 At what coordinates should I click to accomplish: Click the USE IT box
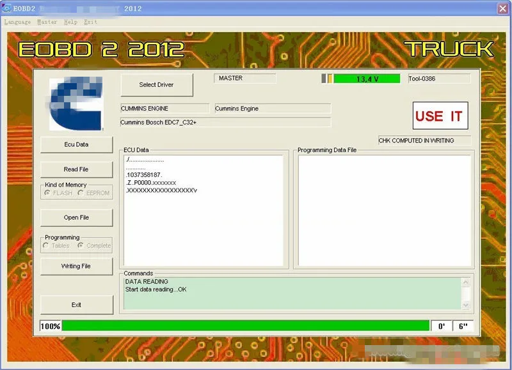(x=440, y=116)
